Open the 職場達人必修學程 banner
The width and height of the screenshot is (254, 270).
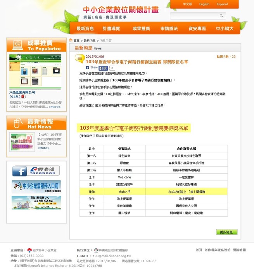point(36,203)
